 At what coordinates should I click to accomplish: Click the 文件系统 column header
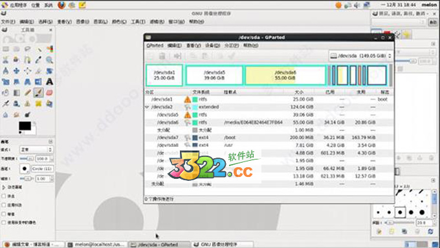tap(201, 92)
